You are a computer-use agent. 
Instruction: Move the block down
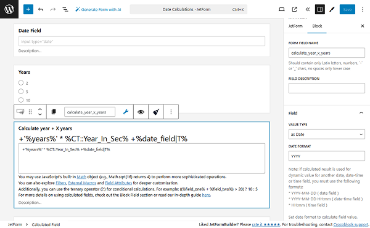tap(40, 114)
